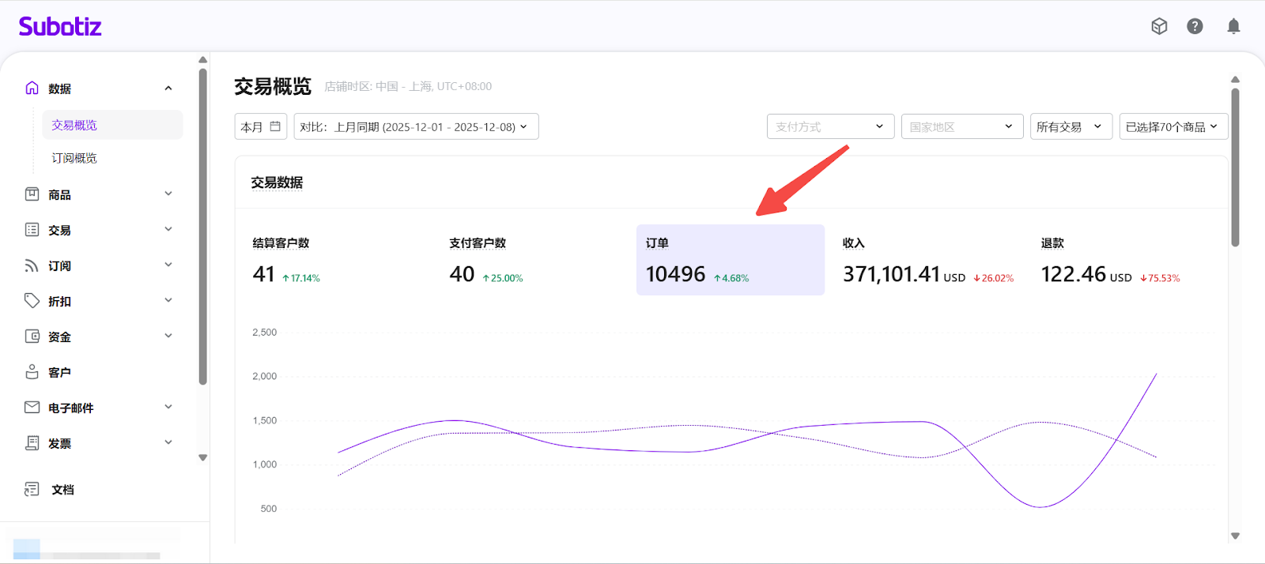Click the 折扣 discount tag icon
Image resolution: width=1265 pixels, height=564 pixels.
[x=32, y=301]
